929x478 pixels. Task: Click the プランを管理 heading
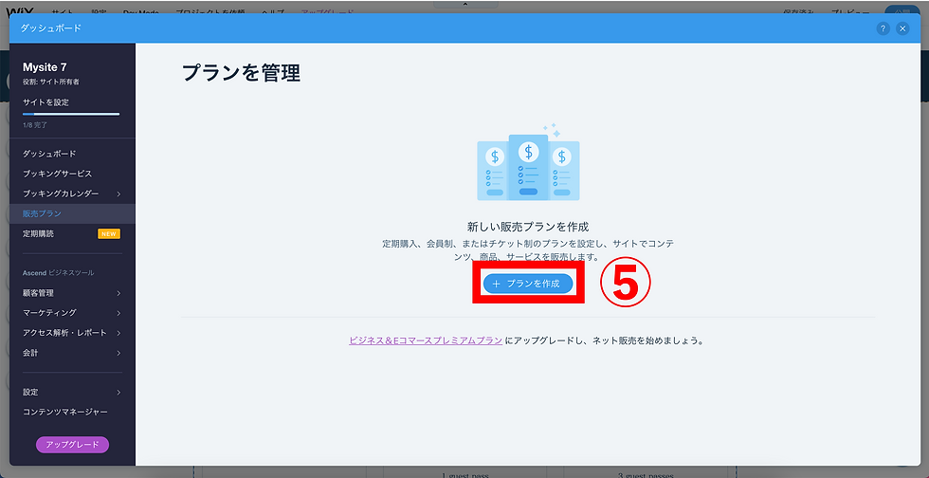pos(241,73)
